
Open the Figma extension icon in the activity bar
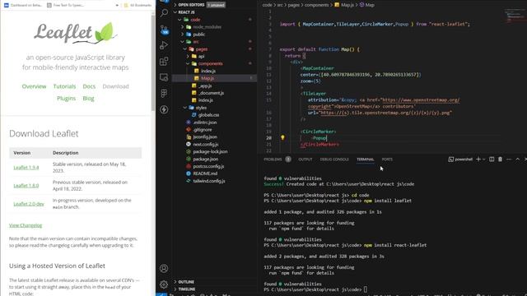pyautogui.click(x=164, y=93)
